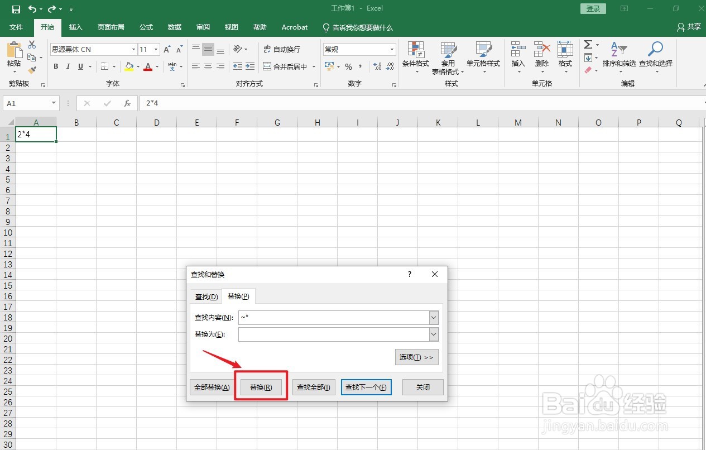Switch to 数据 ribbon tab

pyautogui.click(x=175, y=27)
